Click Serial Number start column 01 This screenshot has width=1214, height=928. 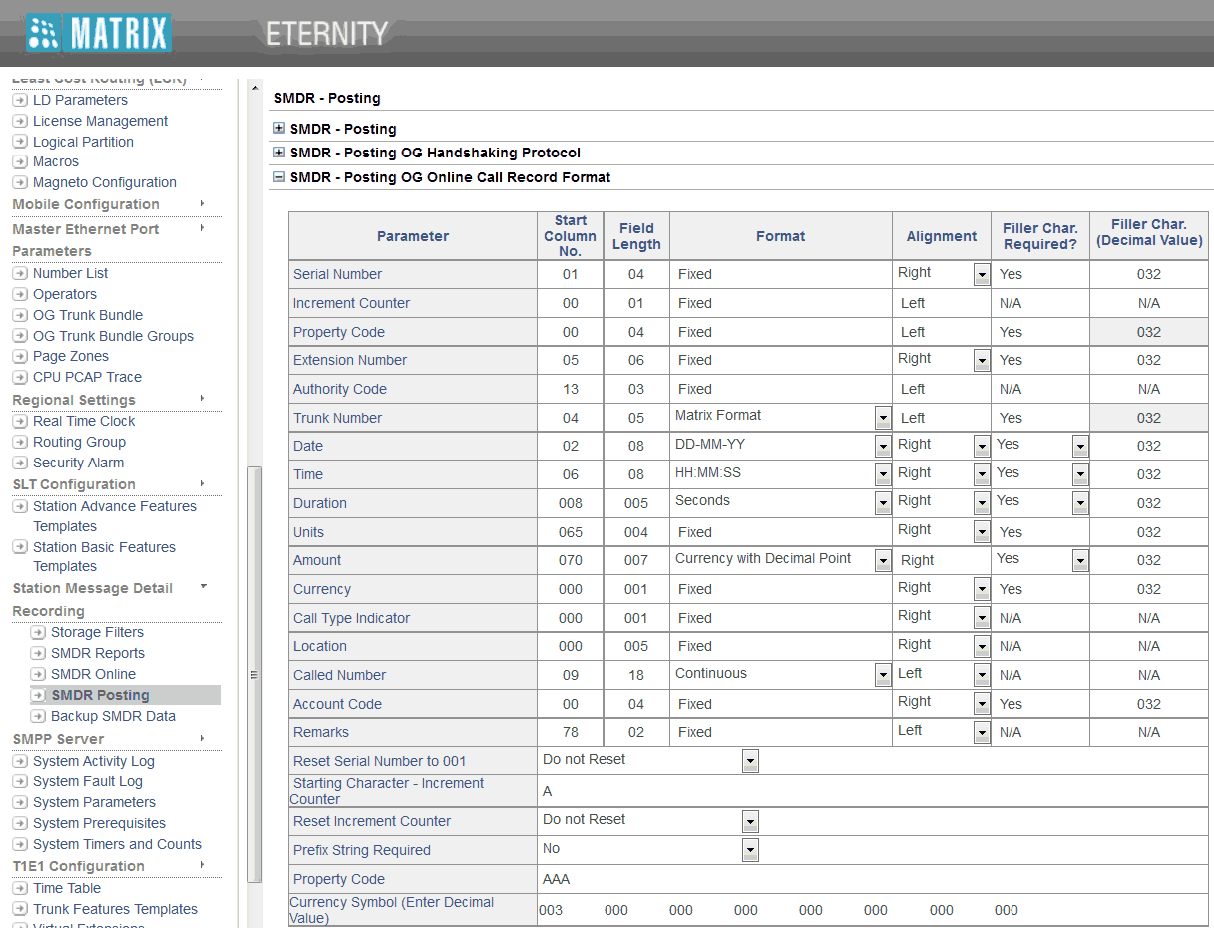pyautogui.click(x=570, y=274)
